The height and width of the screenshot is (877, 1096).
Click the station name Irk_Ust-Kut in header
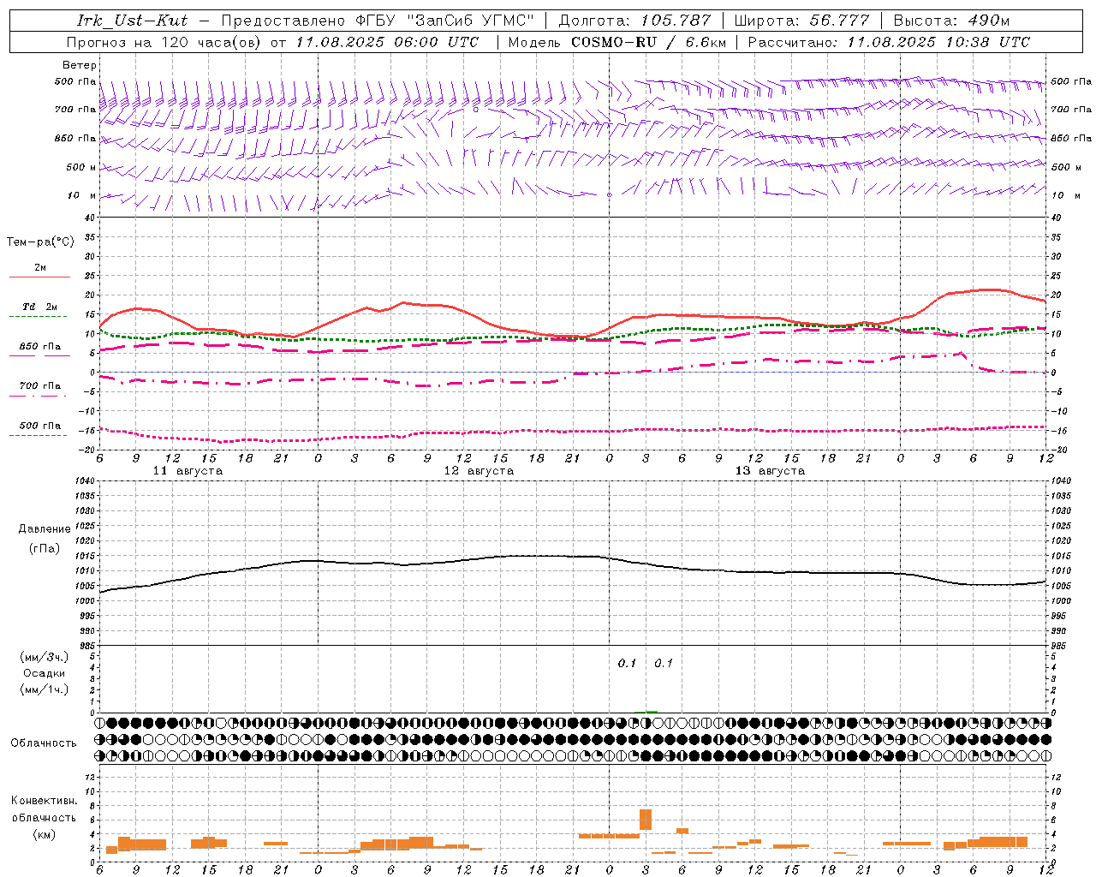[x=133, y=21]
